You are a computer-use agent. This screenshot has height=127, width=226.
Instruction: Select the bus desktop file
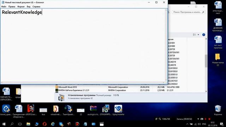point(43,111)
